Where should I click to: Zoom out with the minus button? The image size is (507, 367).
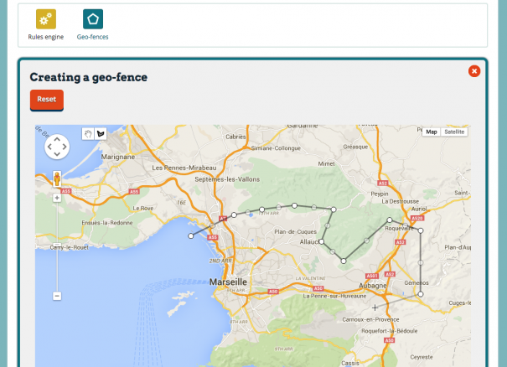(x=57, y=296)
